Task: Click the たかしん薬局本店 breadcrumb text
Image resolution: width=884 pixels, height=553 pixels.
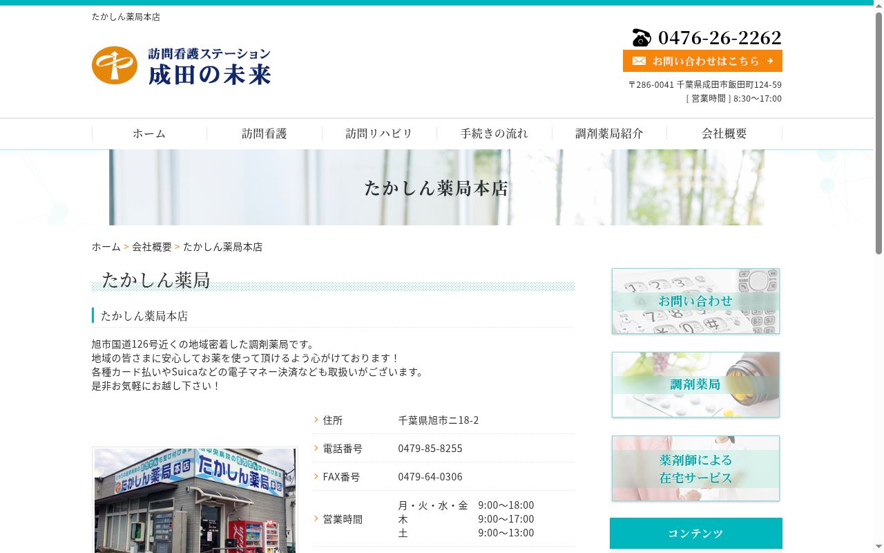Action: [x=222, y=247]
